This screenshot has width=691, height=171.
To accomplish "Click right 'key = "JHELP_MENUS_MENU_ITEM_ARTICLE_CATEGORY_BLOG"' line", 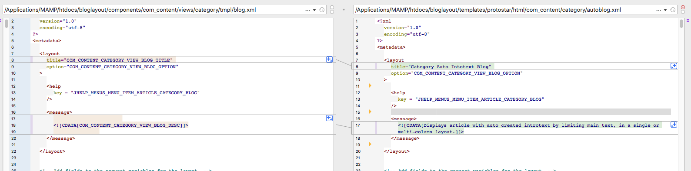I will click(471, 99).
